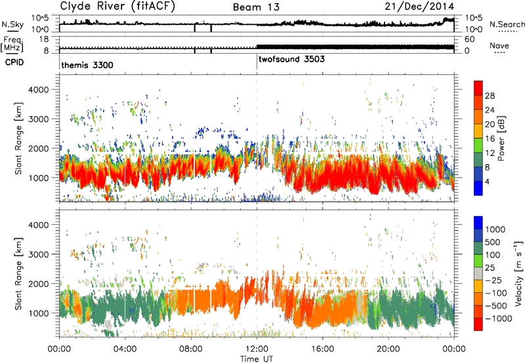Click the 'N.Search' legend label
525x363 pixels.
pos(507,24)
